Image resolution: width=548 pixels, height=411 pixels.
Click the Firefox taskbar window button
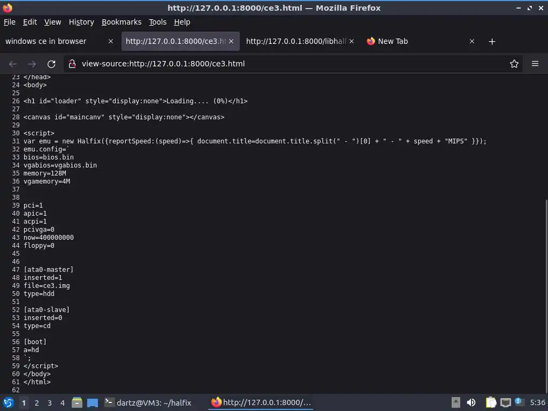click(x=261, y=402)
